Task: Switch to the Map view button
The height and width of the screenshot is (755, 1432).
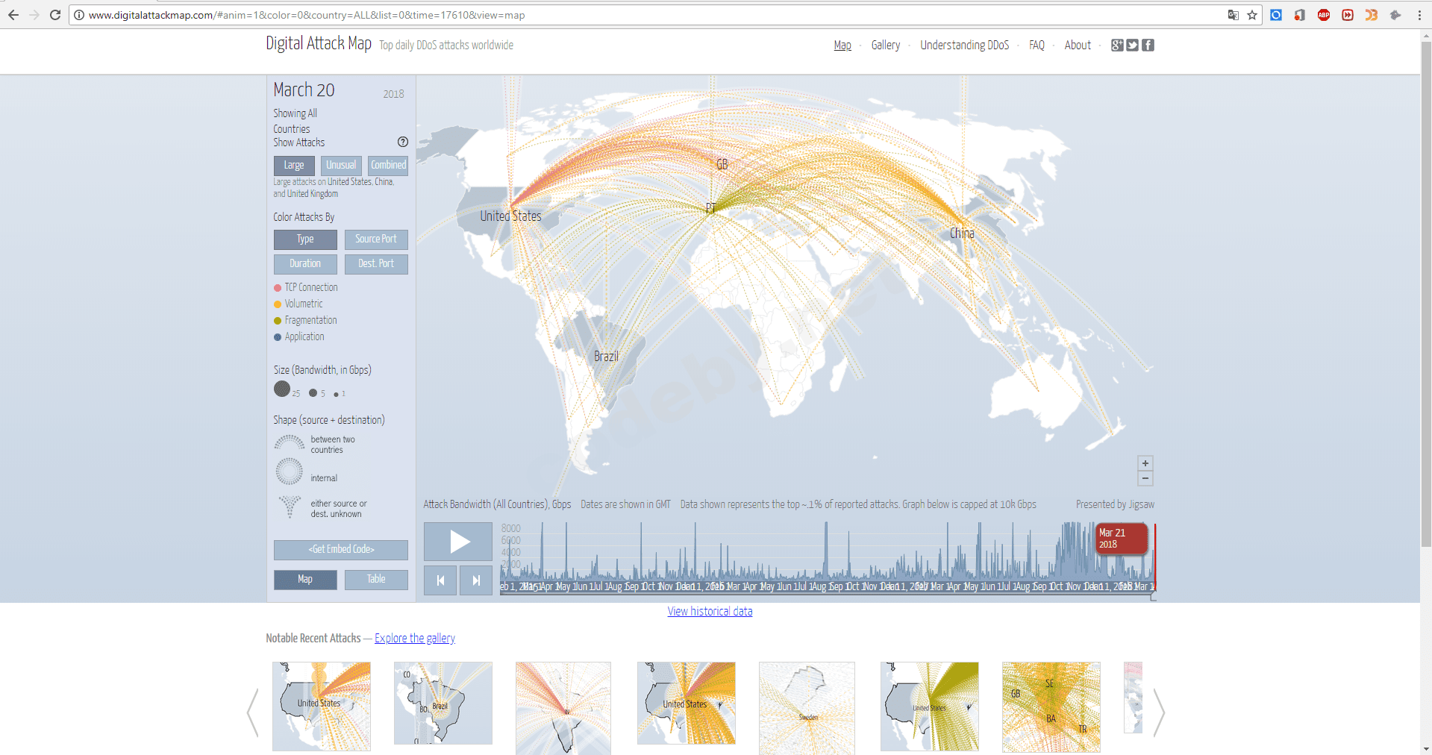Action: pyautogui.click(x=305, y=580)
